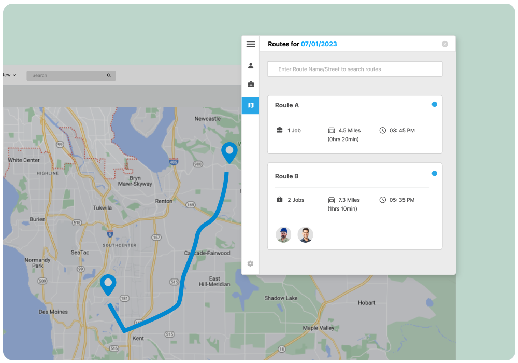Expand the New dropdown
The height and width of the screenshot is (363, 518).
[9, 75]
